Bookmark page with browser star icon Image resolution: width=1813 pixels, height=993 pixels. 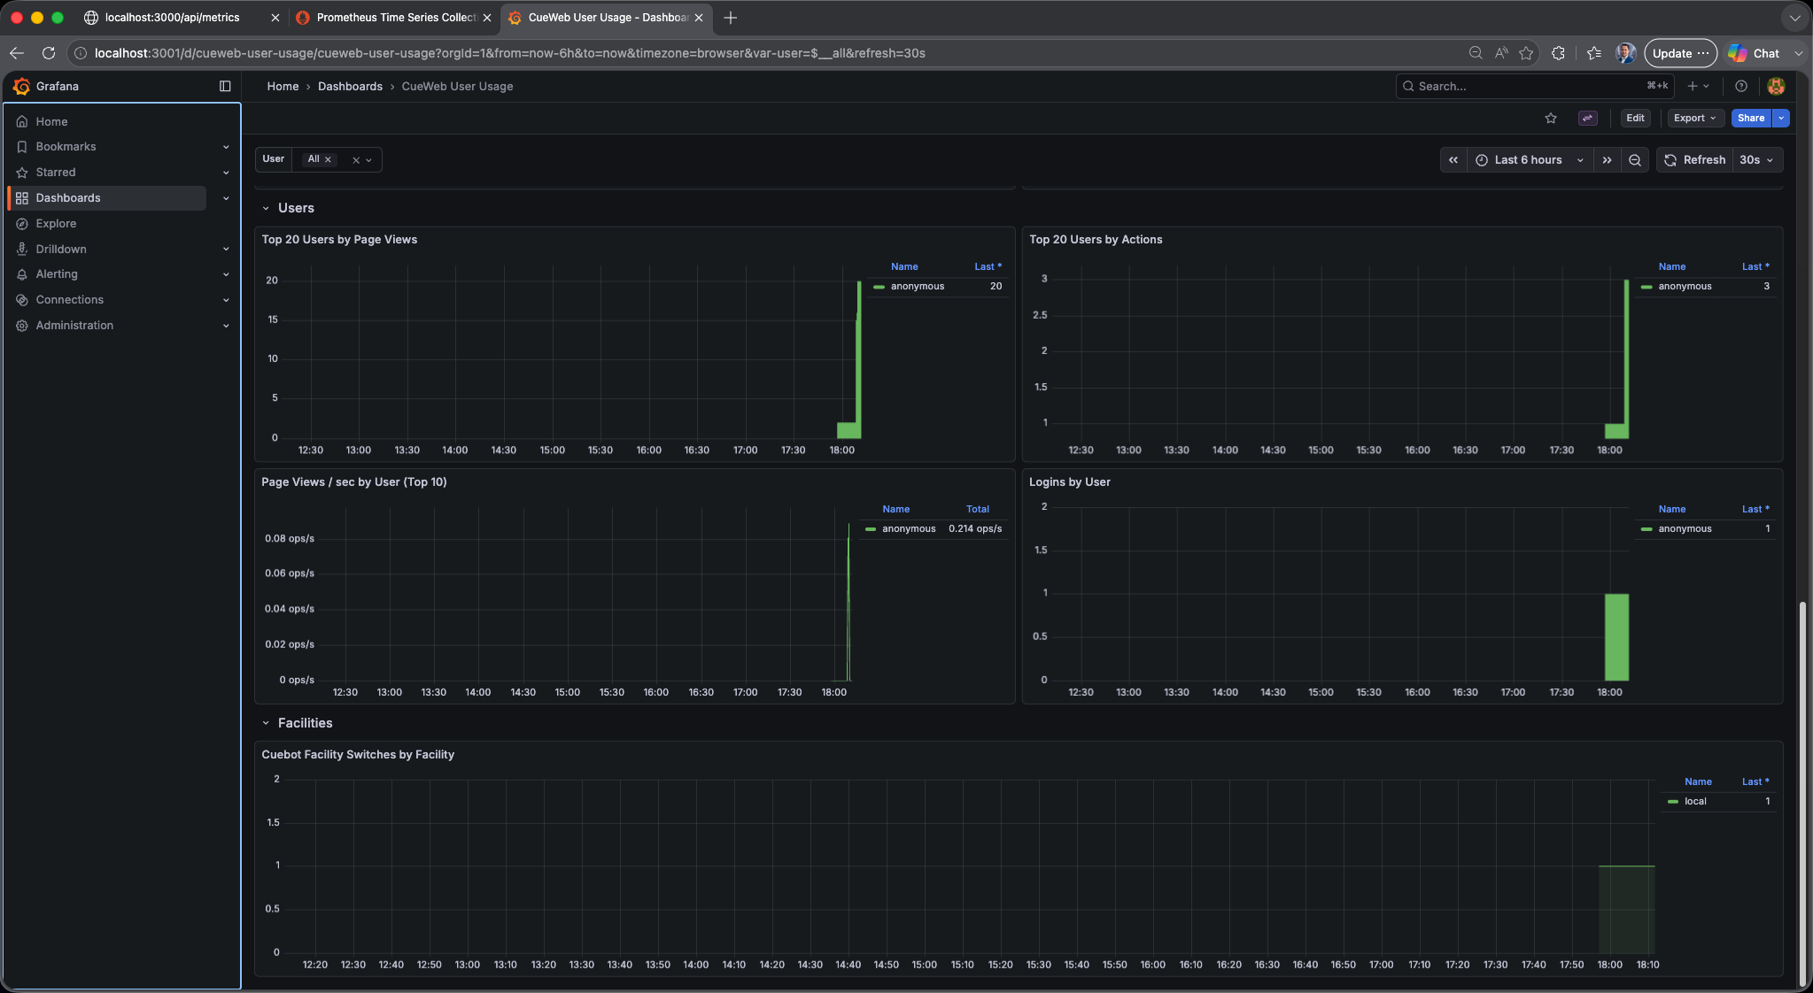tap(1526, 53)
